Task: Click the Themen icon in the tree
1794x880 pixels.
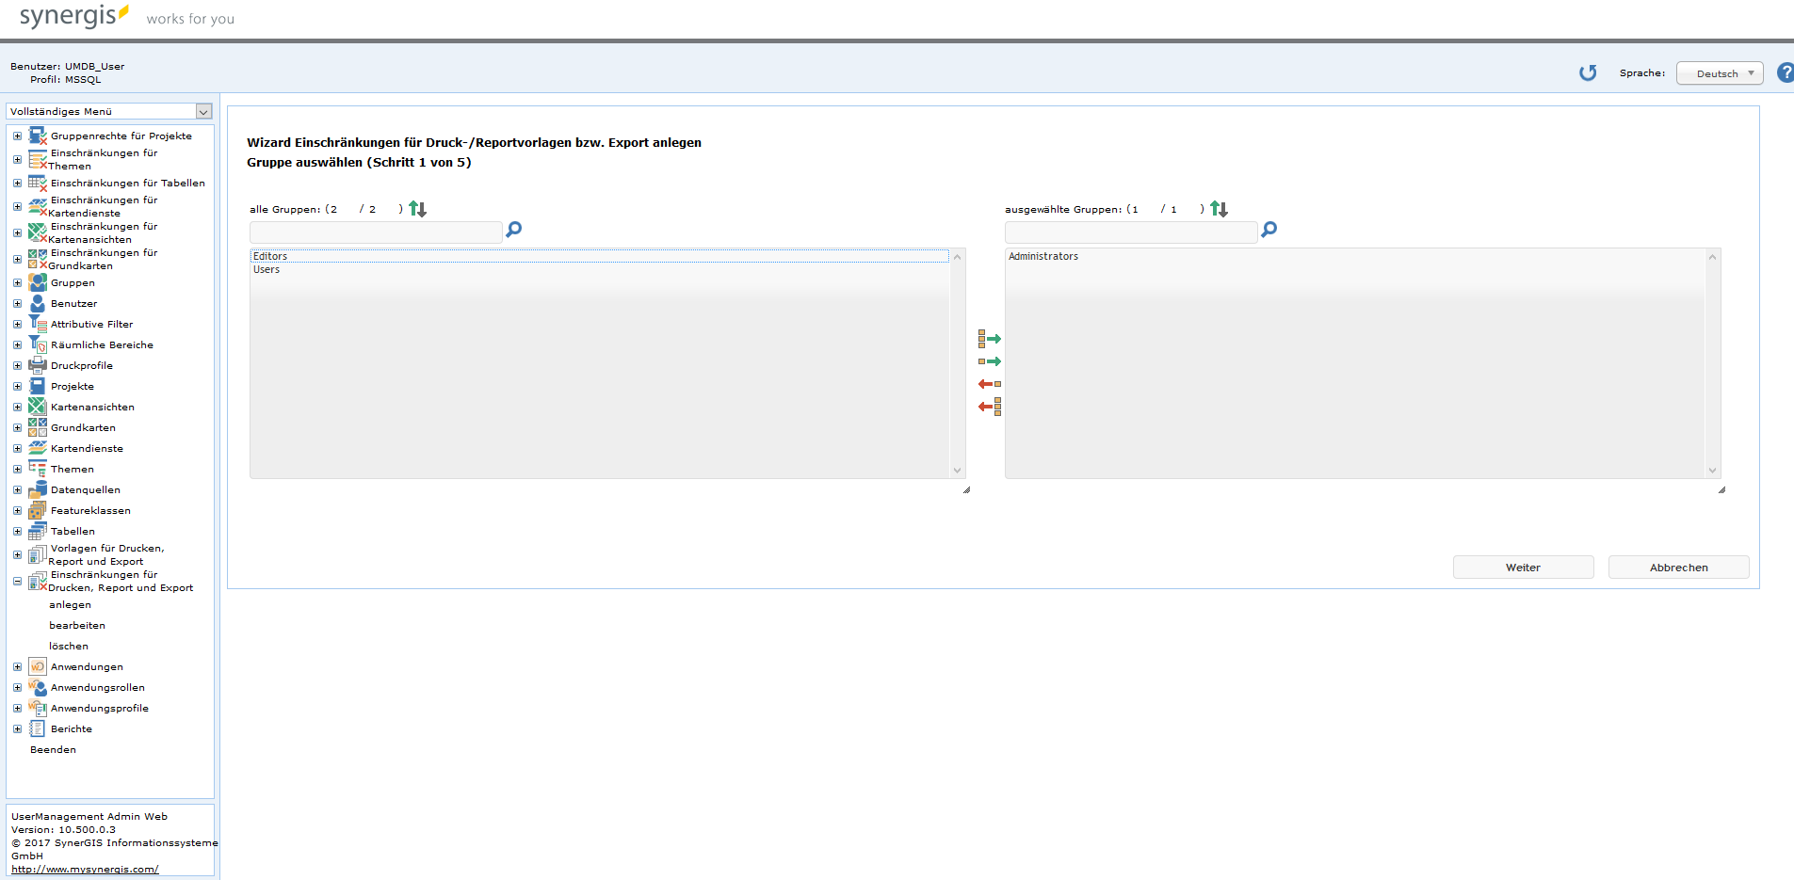Action: [38, 469]
